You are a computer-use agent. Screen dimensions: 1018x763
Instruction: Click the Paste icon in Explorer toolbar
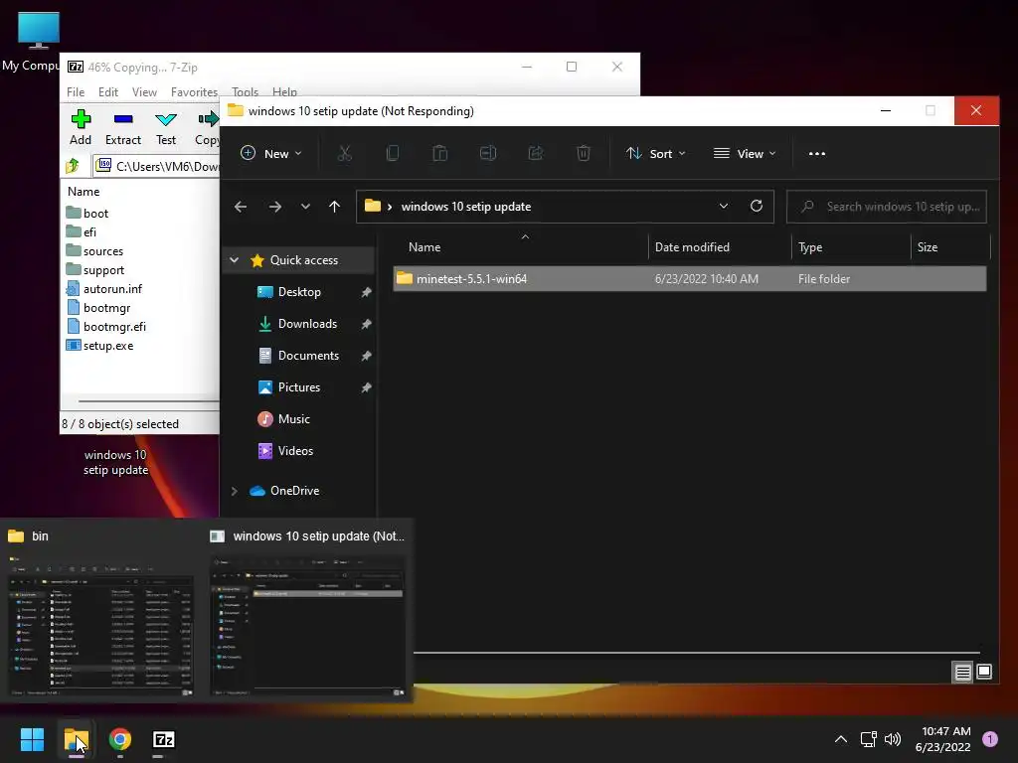point(439,153)
